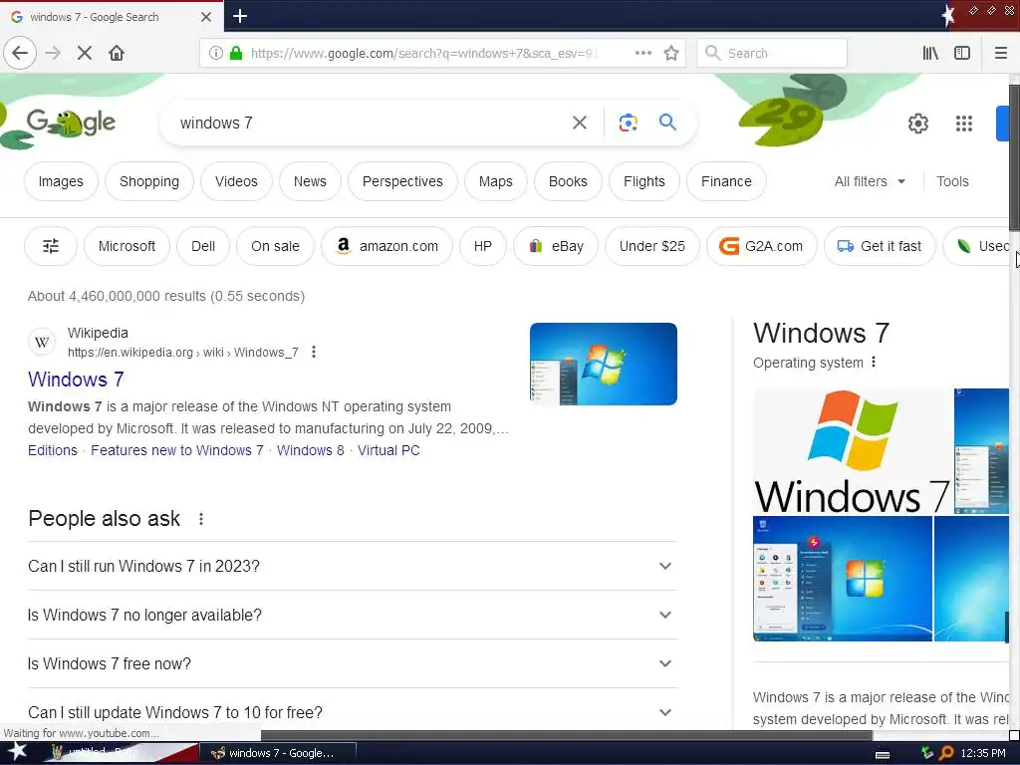The height and width of the screenshot is (765, 1020).
Task: Search by image with the camera lens icon
Action: [628, 123]
